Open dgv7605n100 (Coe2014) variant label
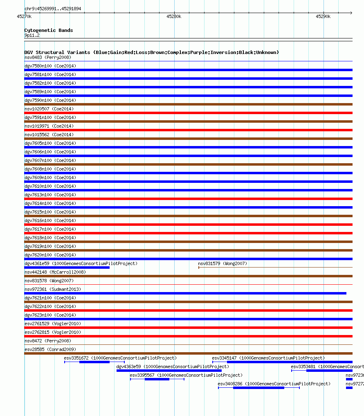 coord(50,143)
